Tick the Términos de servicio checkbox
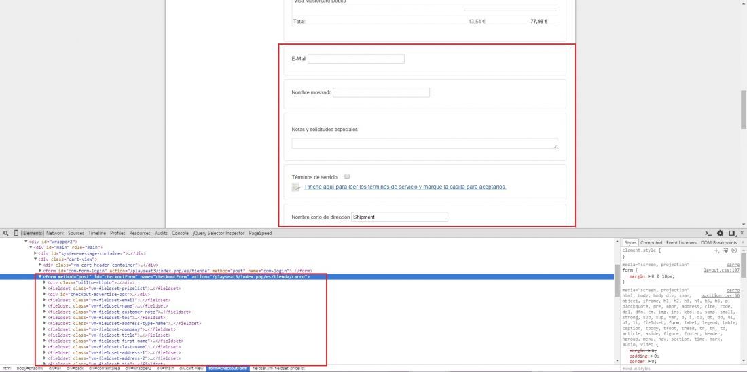 (347, 176)
